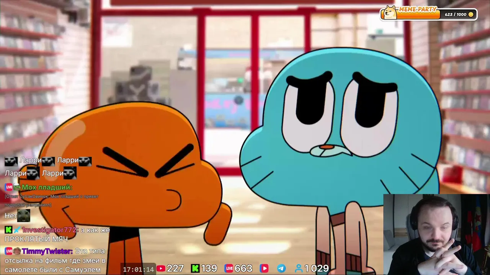Click the username Мох лладший in chat
Screen dimensions: 490x275
tap(47, 187)
